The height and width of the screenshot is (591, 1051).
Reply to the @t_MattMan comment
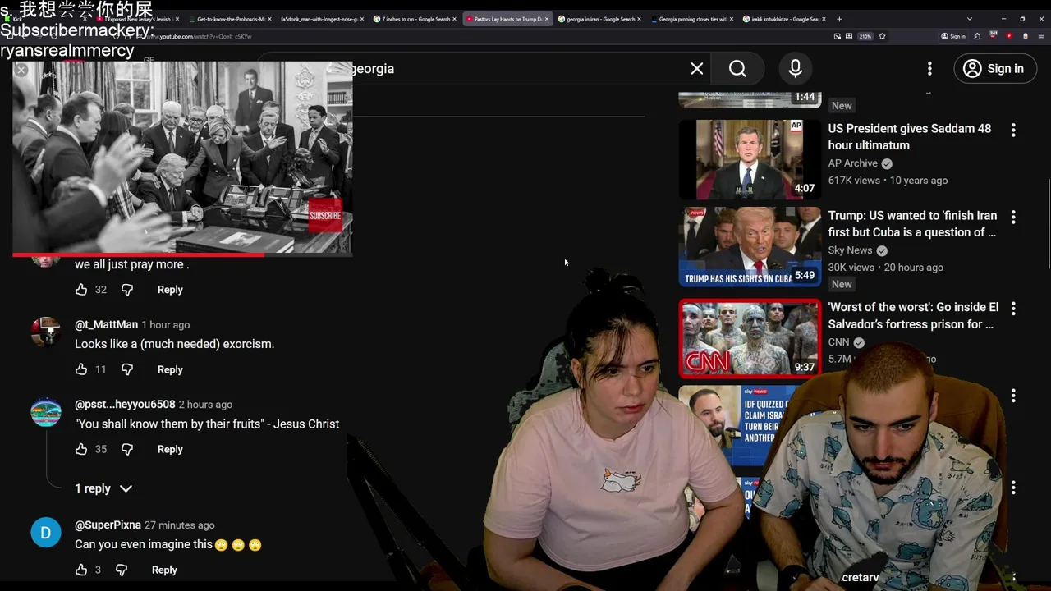coord(170,369)
